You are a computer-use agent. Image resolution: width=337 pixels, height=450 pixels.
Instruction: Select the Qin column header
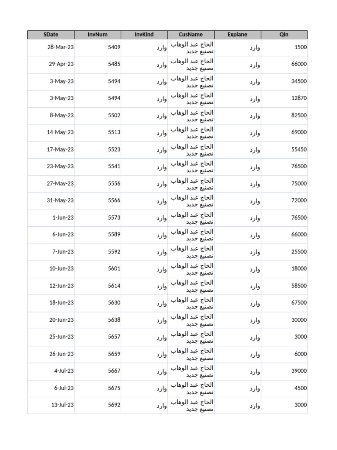pyautogui.click(x=284, y=35)
